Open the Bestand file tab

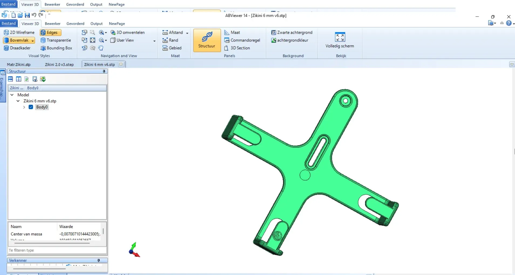tap(9, 24)
